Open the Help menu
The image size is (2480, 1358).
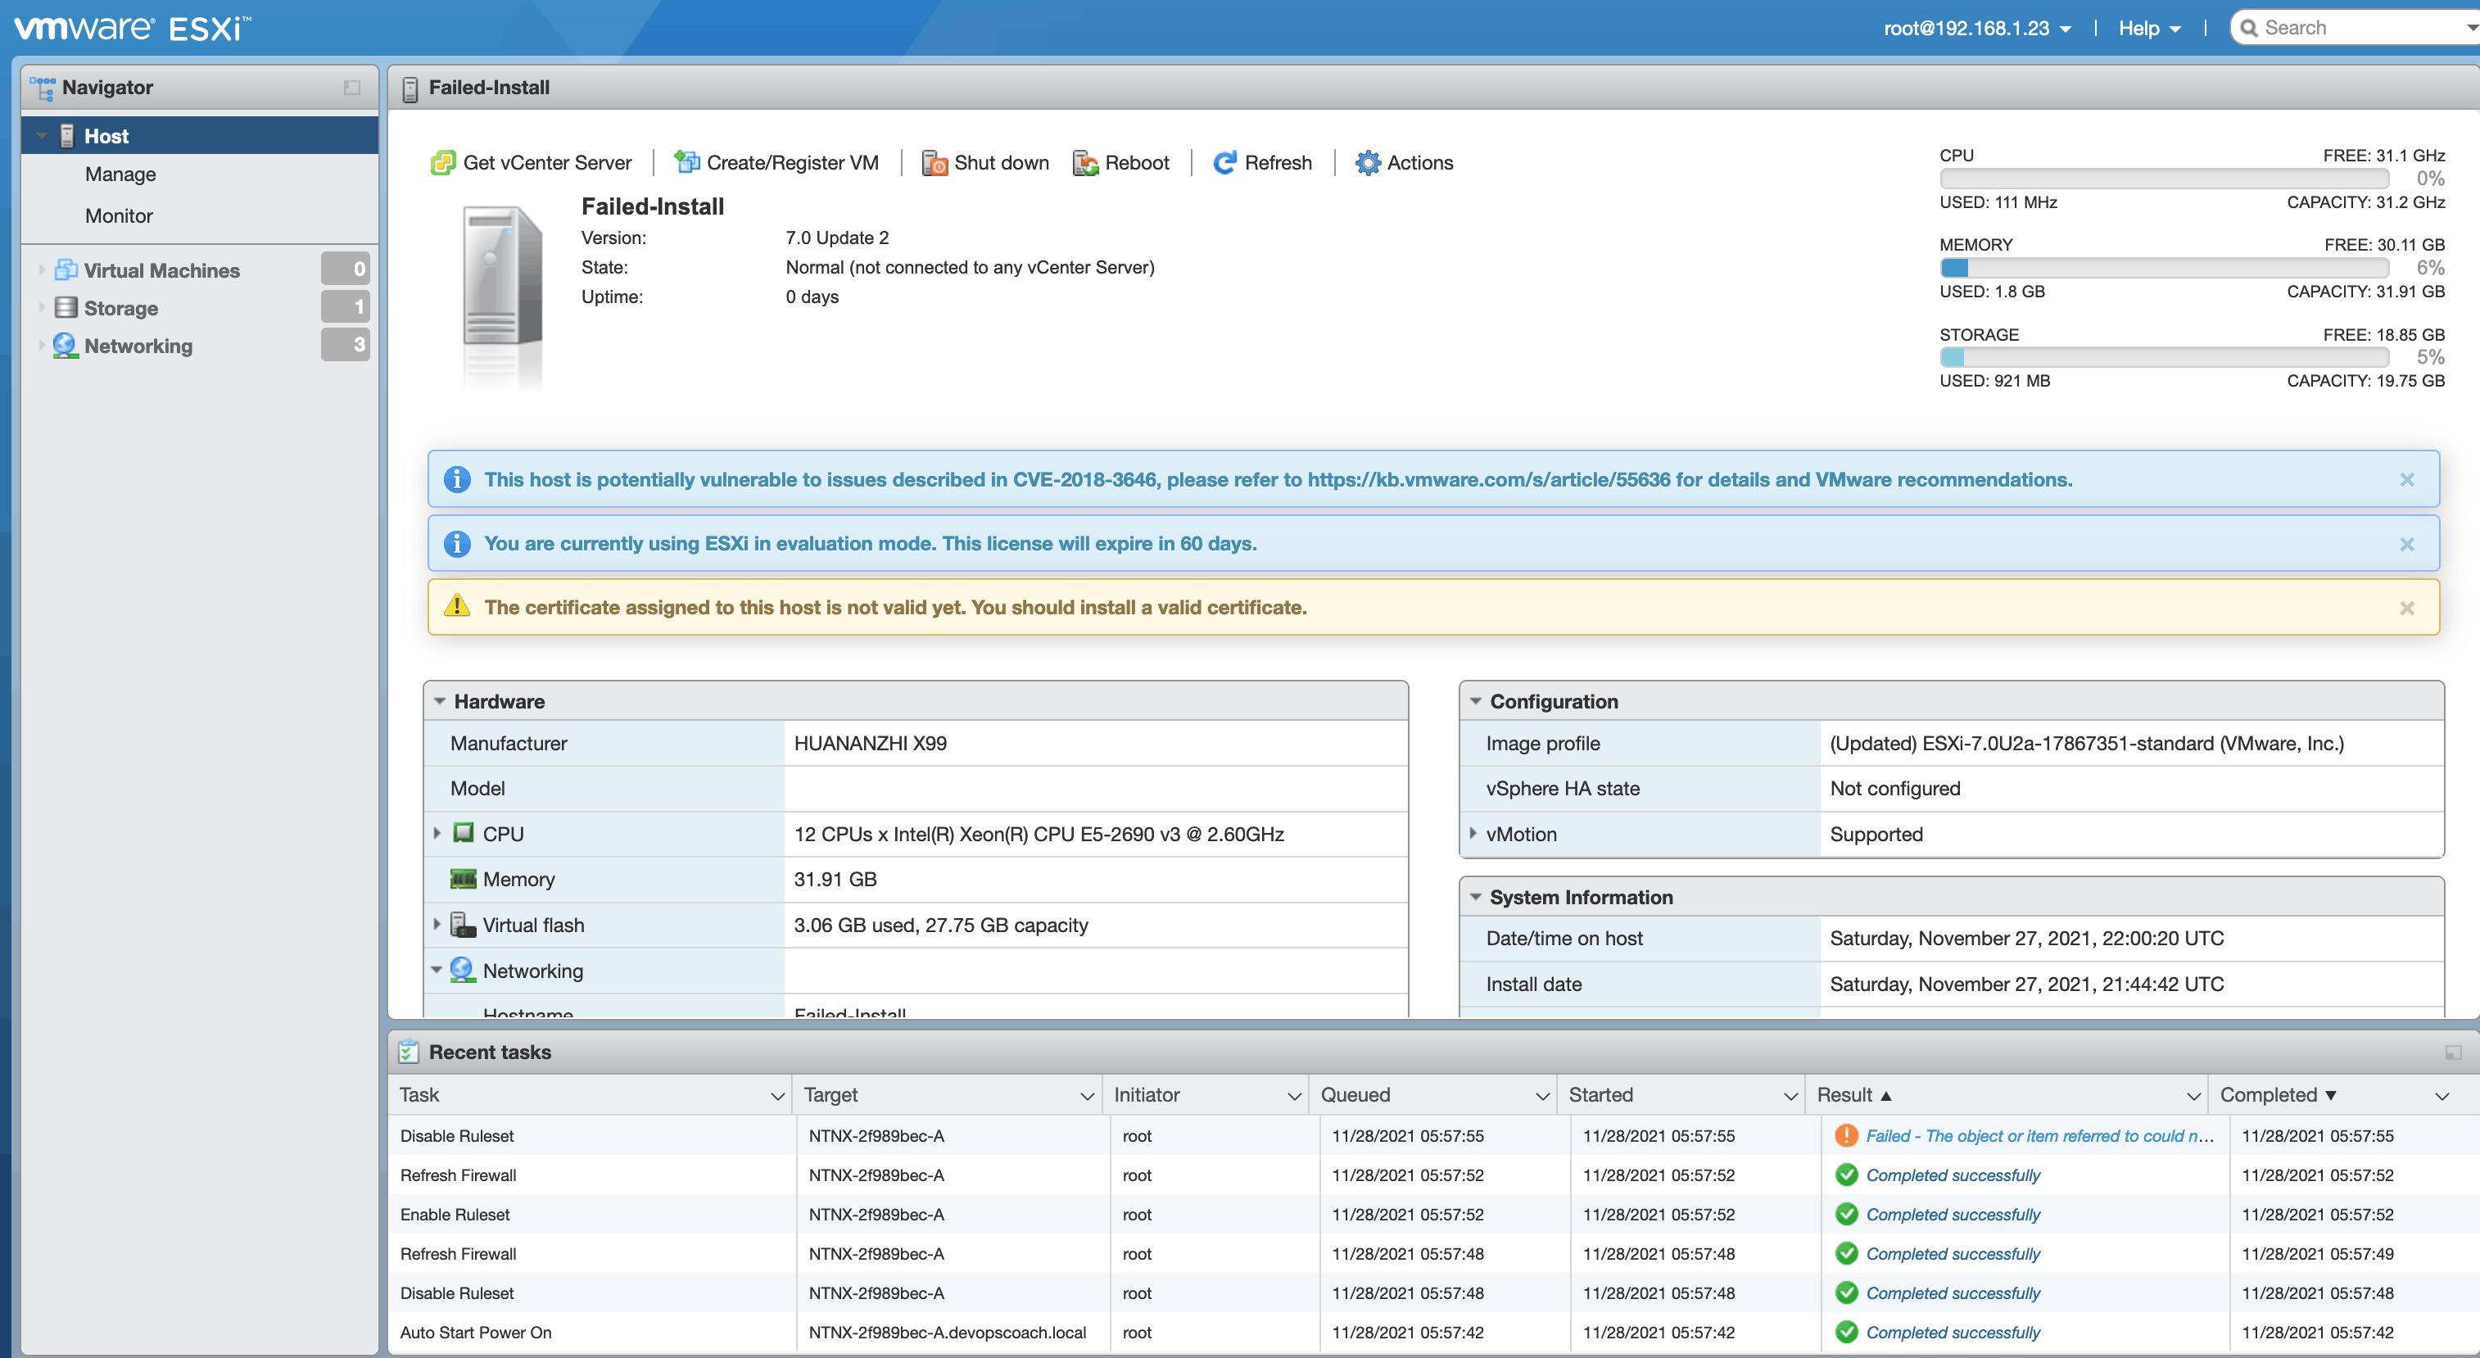coord(2149,28)
